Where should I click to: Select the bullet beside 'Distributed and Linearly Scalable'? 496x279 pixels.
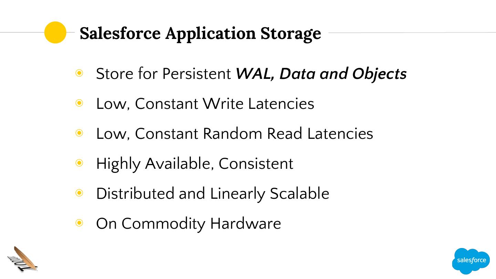(x=80, y=193)
